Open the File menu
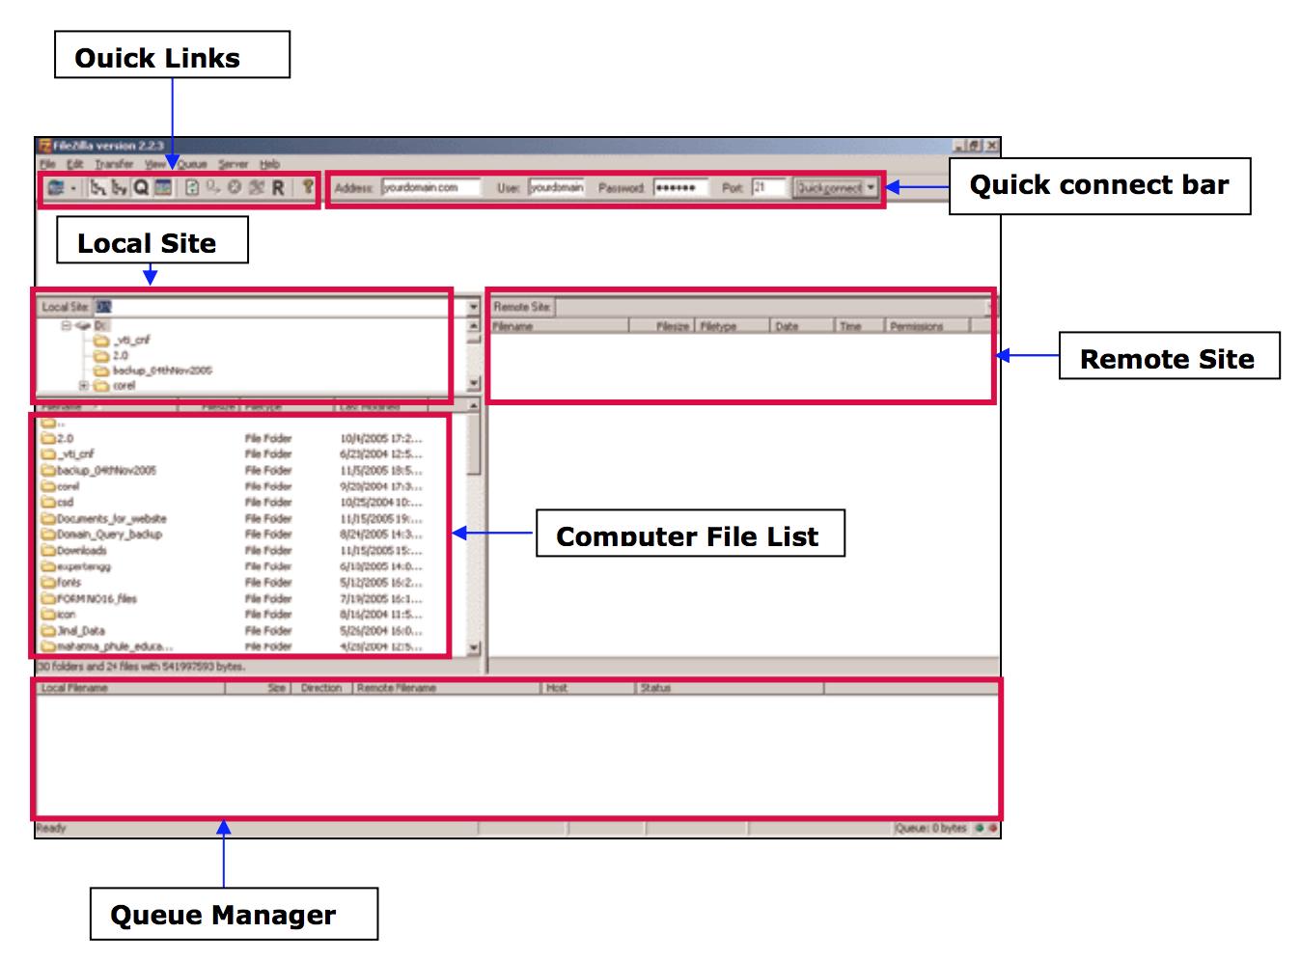This screenshot has height=961, width=1301. pyautogui.click(x=47, y=164)
